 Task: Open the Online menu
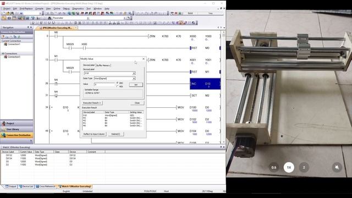[57, 9]
